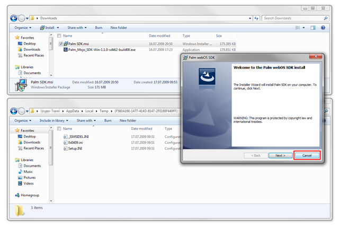Sort by Name column in Downloads window
Viewport: 339px width, 226px height.
pyautogui.click(x=68, y=36)
